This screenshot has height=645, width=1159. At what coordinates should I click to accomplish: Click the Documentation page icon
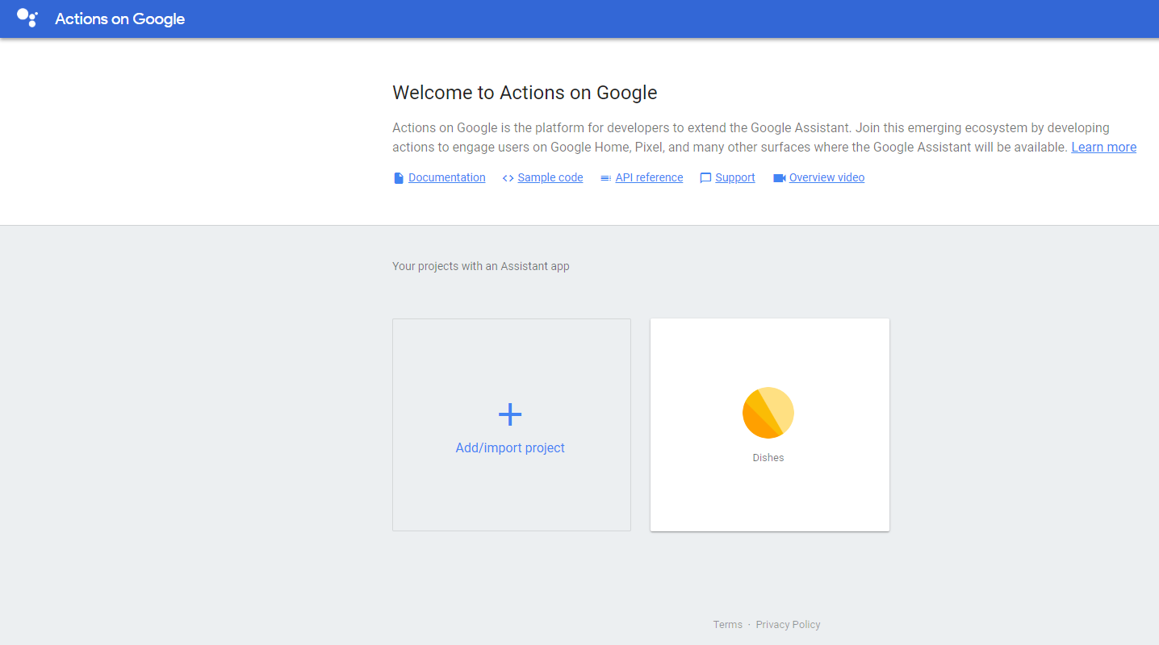[x=399, y=178]
